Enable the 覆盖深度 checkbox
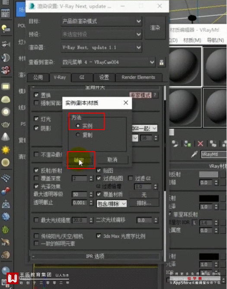The width and height of the screenshot is (227, 289). tap(36, 178)
